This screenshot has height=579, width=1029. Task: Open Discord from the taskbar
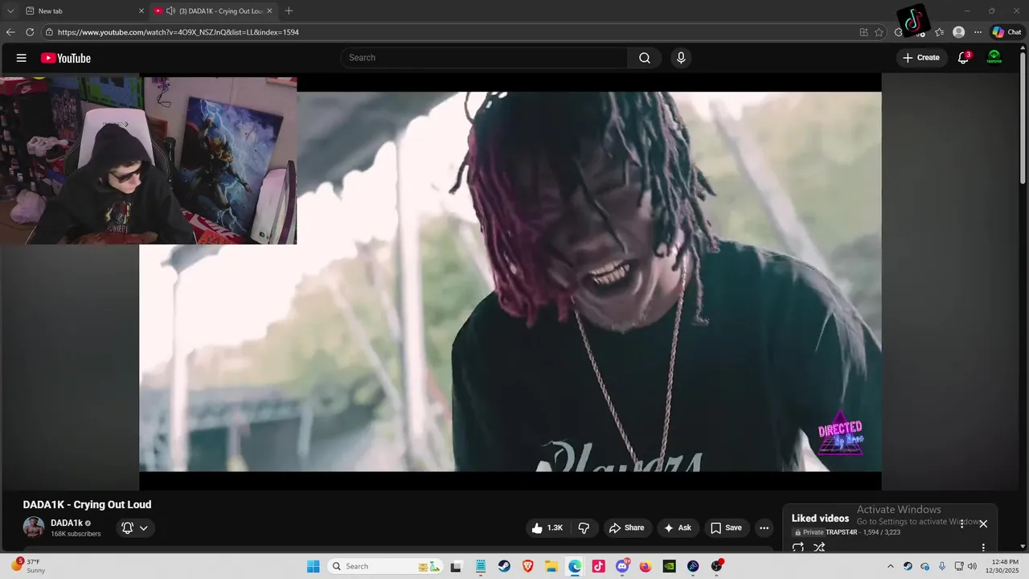pos(621,566)
